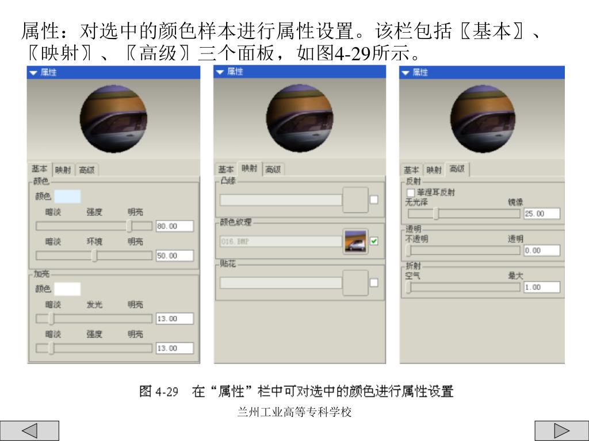Click the 环境 value field 50.00
Viewport: 589px width, 441px height.
pos(175,256)
